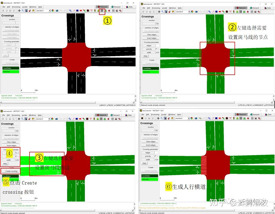Click the color wheel recompute icon beside standard

(52, 11)
